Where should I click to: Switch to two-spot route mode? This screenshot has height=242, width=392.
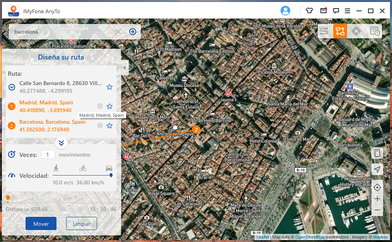pos(324,31)
